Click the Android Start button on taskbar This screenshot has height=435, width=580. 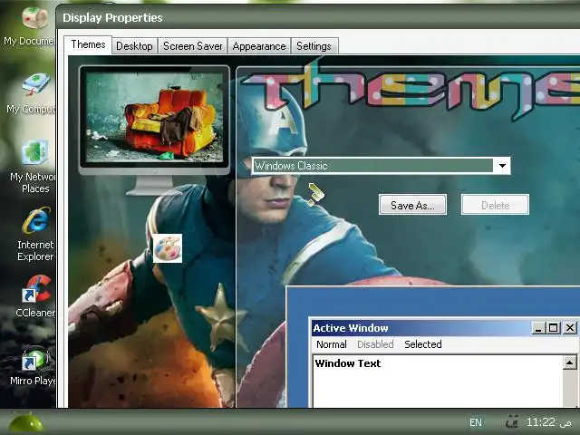[25, 423]
